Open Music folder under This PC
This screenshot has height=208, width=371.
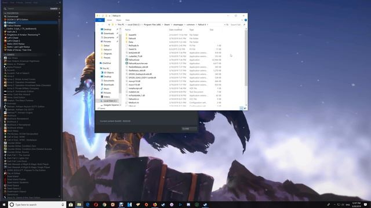click(106, 88)
